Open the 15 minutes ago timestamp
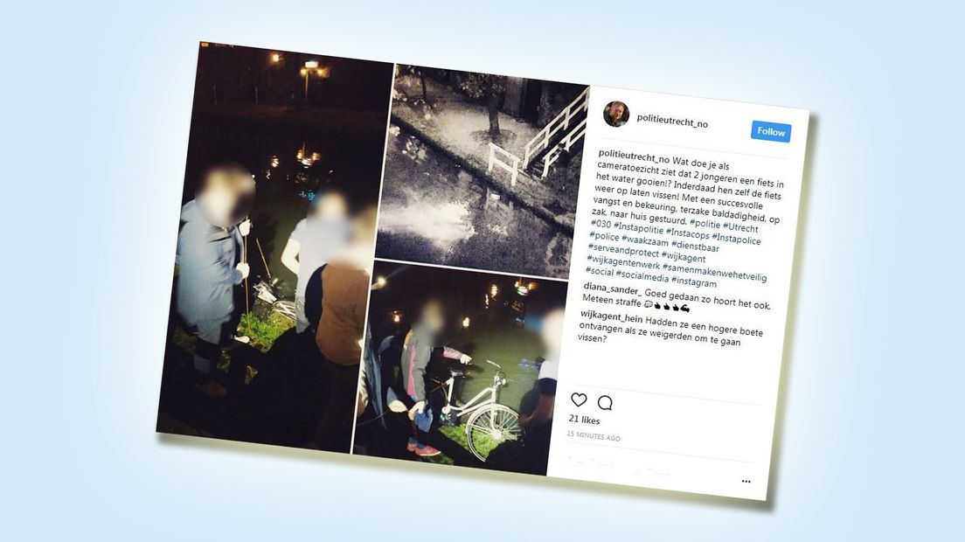 click(x=594, y=435)
